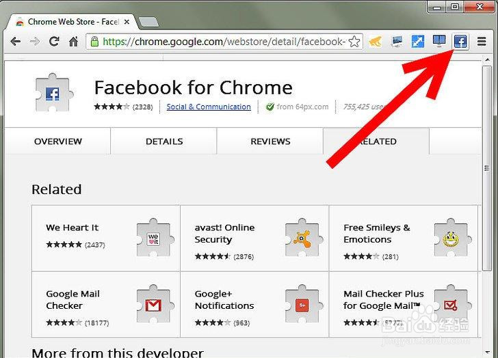The image size is (498, 358).
Task: Switch to the DETAILS tab
Action: pos(164,141)
